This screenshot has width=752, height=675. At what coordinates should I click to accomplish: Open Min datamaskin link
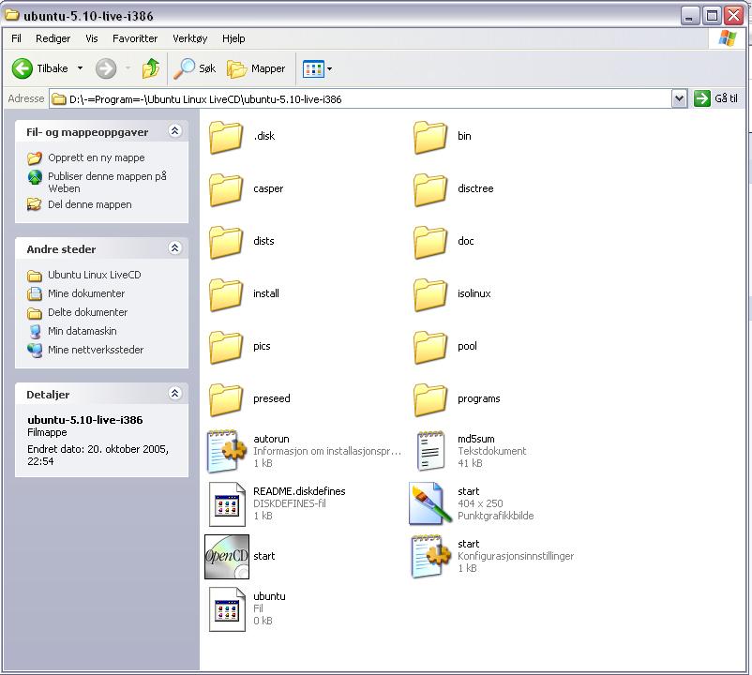coord(72,331)
